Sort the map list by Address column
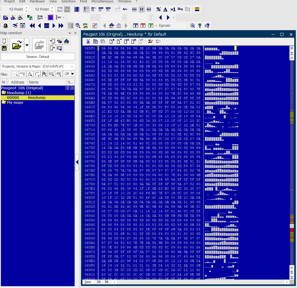 pyautogui.click(x=18, y=82)
